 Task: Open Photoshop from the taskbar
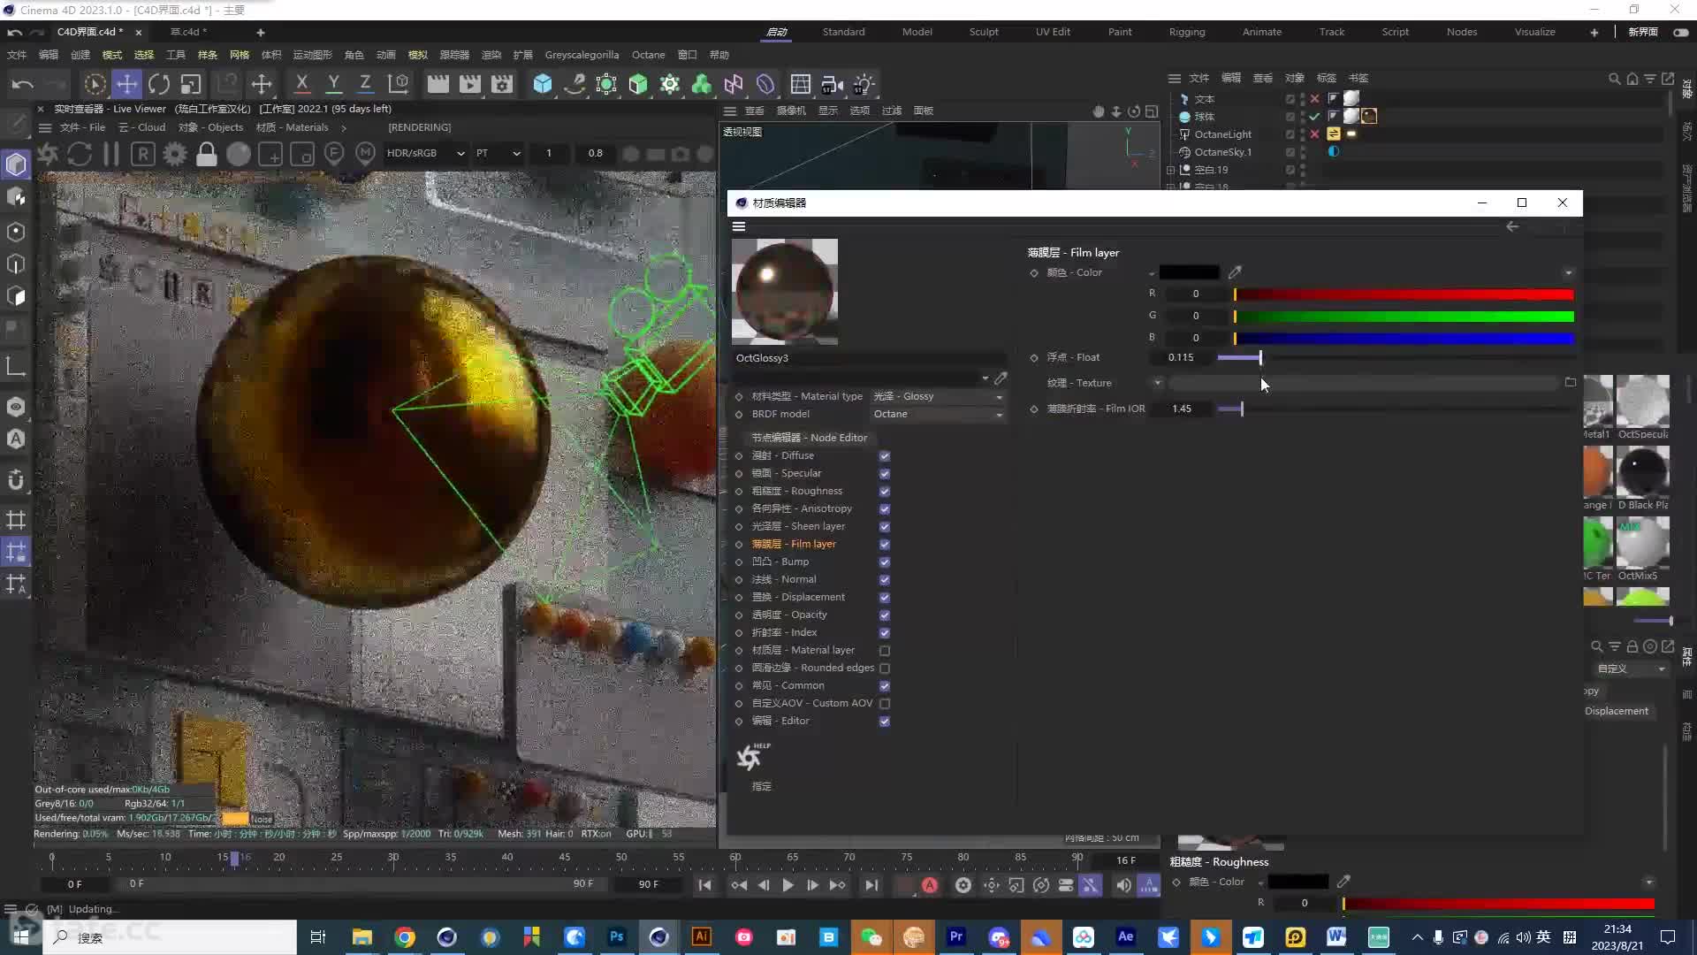[616, 937]
